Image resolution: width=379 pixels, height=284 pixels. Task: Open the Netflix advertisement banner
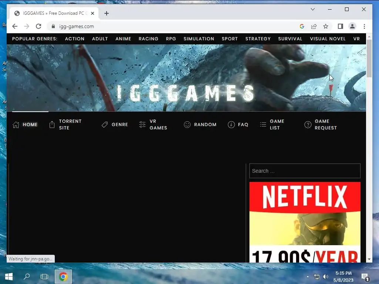click(x=305, y=222)
